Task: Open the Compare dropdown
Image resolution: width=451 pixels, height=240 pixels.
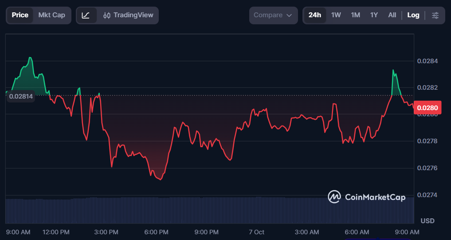Action: [x=272, y=15]
